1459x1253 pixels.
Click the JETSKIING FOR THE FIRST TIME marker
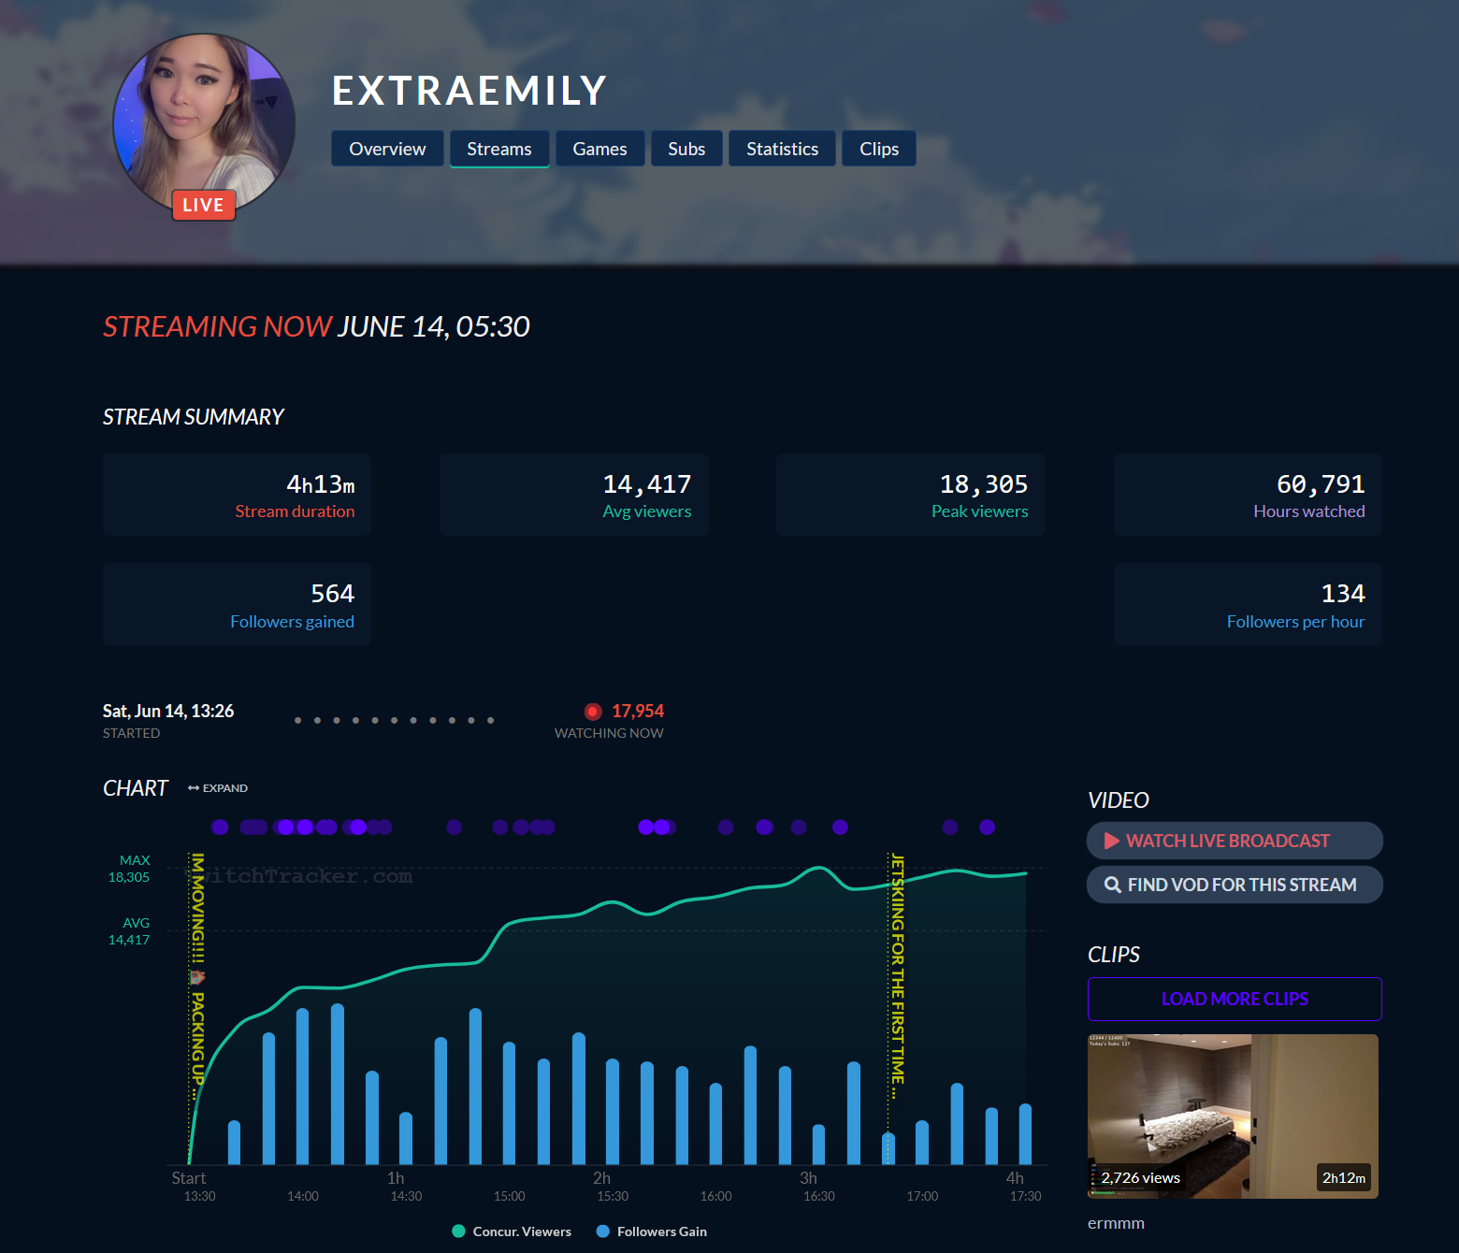tap(897, 976)
